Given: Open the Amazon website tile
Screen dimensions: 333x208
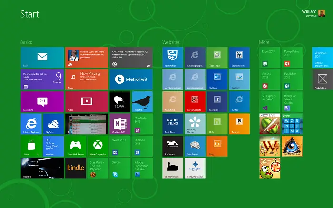Looking at the screenshot, I should click(239, 124).
